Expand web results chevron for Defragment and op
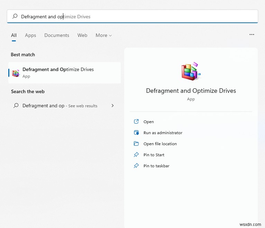The image size is (265, 228). coord(112,106)
